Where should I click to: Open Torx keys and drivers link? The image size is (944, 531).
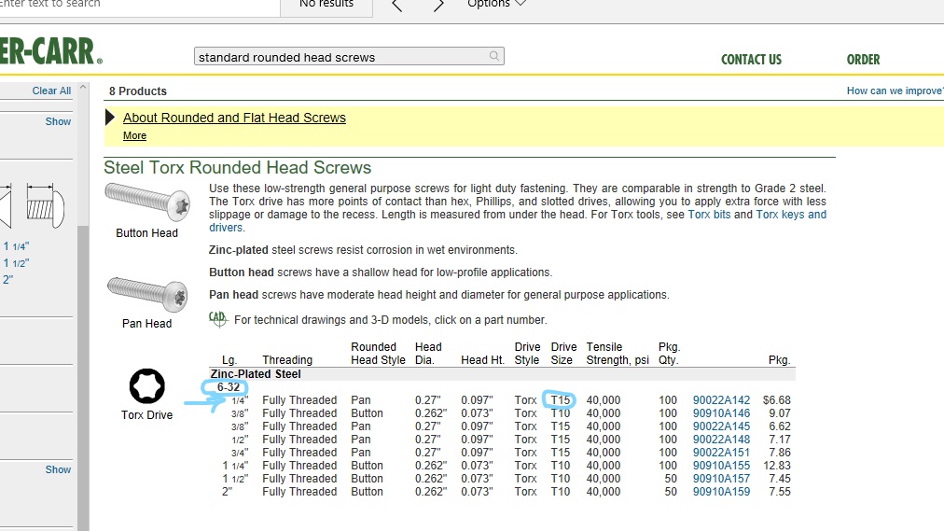click(791, 215)
